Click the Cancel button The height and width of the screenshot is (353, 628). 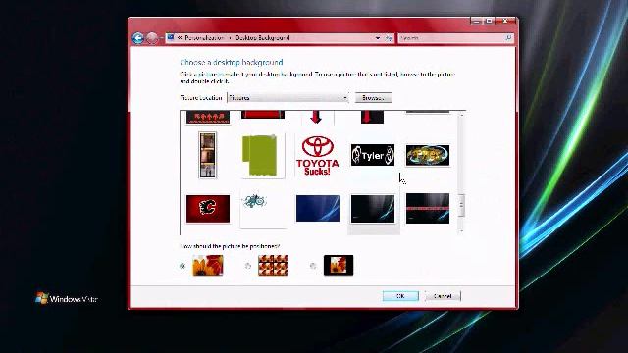(443, 296)
